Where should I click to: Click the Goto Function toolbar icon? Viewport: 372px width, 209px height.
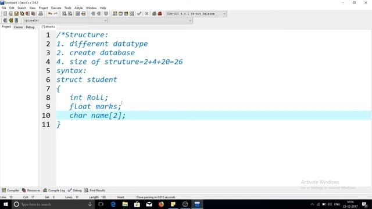coord(77,14)
